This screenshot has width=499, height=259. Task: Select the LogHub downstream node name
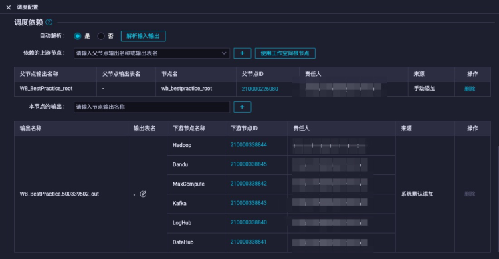182,223
